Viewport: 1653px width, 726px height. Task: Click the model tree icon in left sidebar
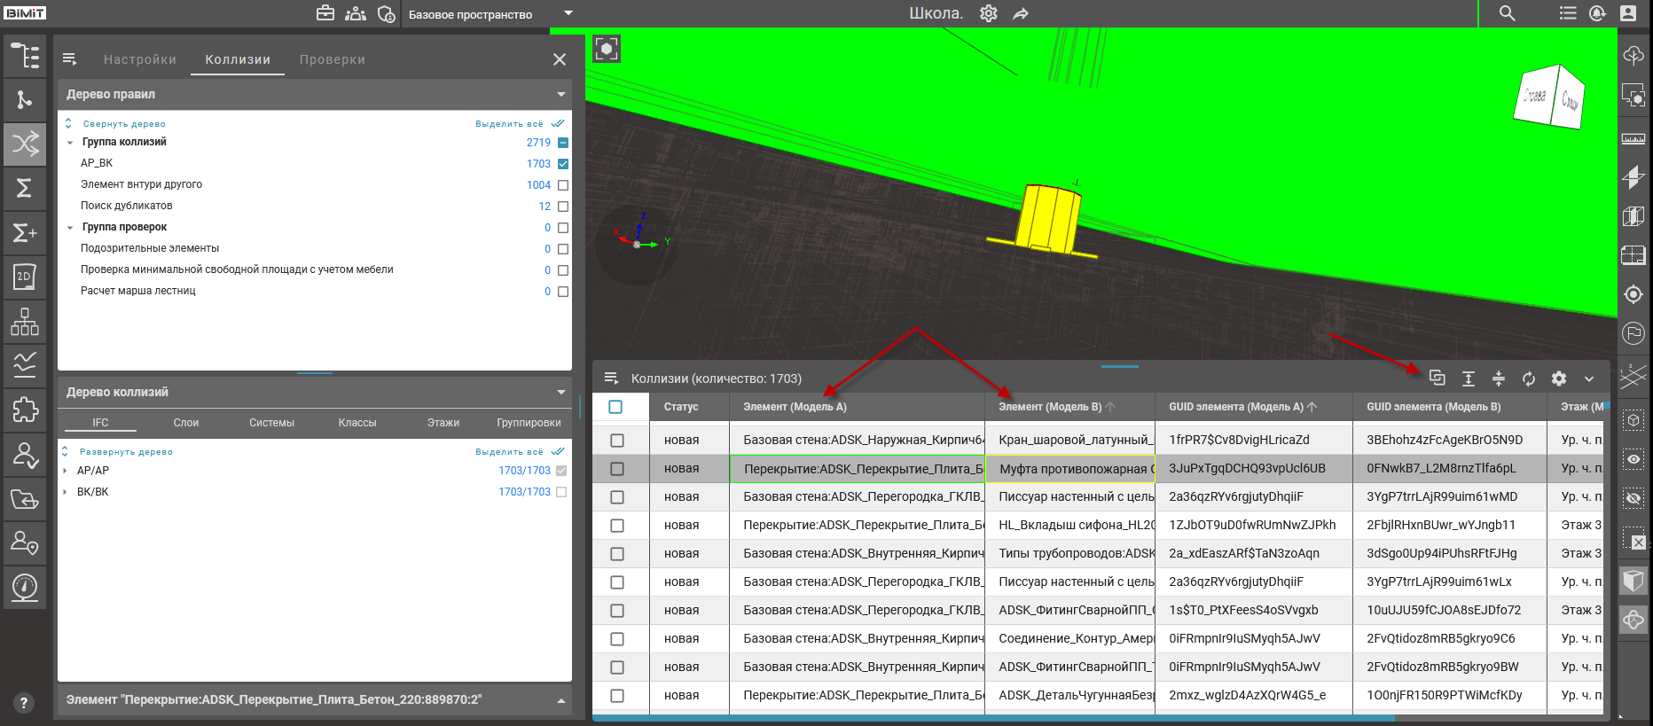[x=25, y=56]
